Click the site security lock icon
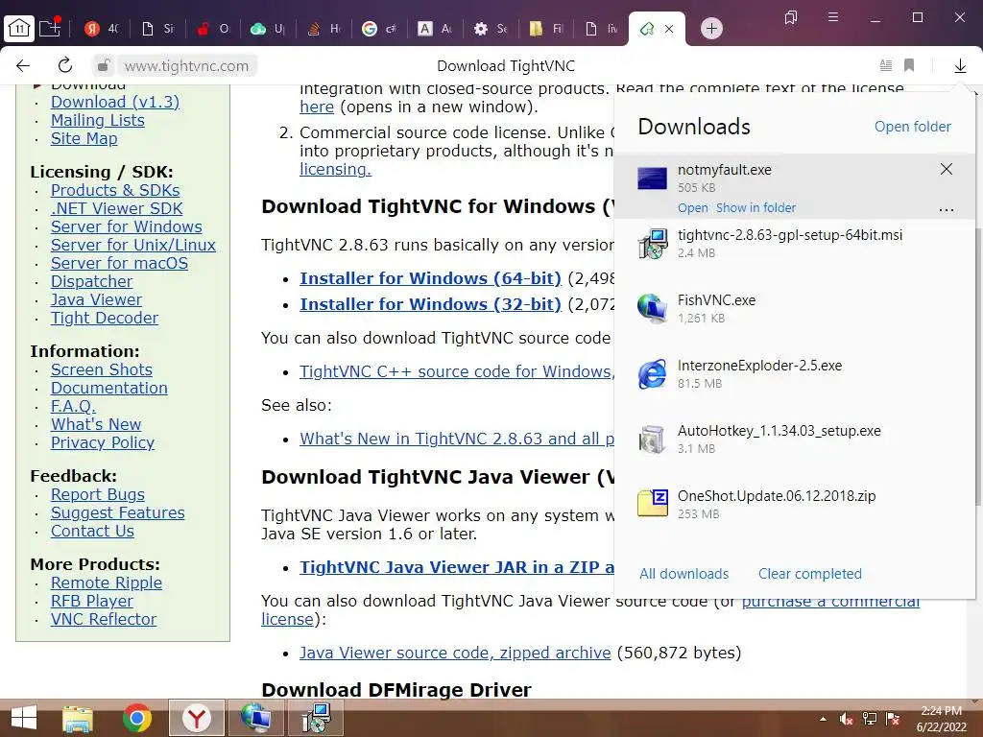The height and width of the screenshot is (737, 983). click(x=104, y=66)
